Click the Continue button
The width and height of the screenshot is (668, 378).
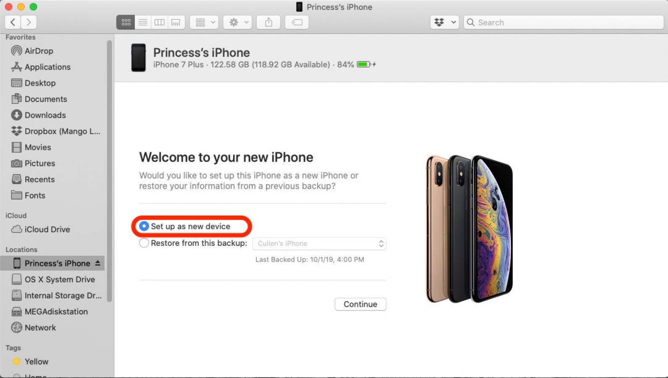(360, 304)
